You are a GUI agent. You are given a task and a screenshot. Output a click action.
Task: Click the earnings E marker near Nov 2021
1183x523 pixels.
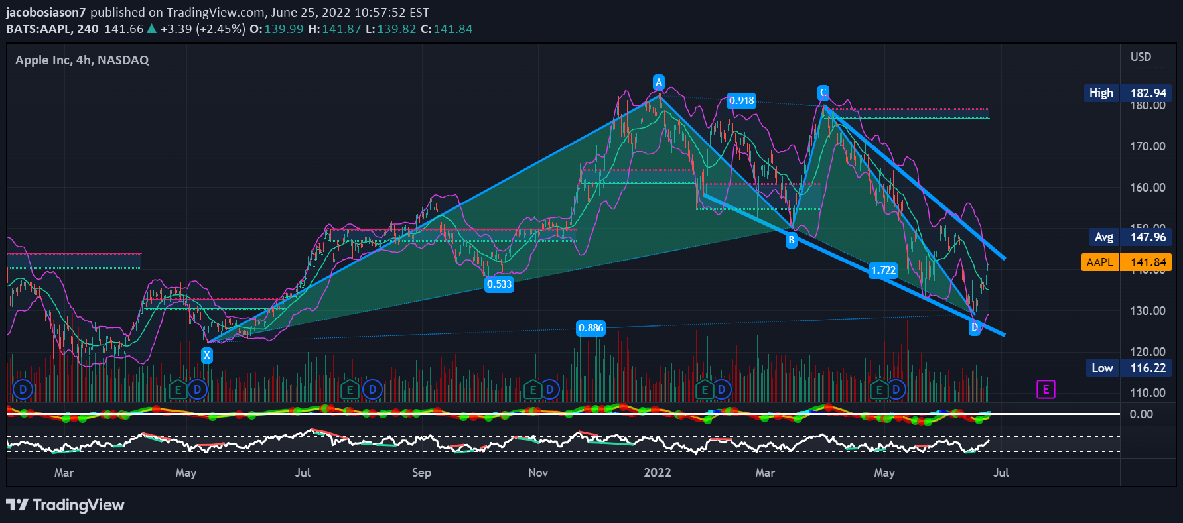coord(532,390)
